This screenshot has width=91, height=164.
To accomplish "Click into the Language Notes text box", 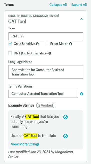I will (x=46, y=72).
